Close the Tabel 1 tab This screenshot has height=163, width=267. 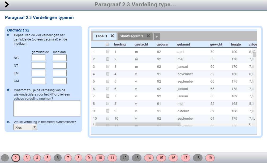(112, 36)
